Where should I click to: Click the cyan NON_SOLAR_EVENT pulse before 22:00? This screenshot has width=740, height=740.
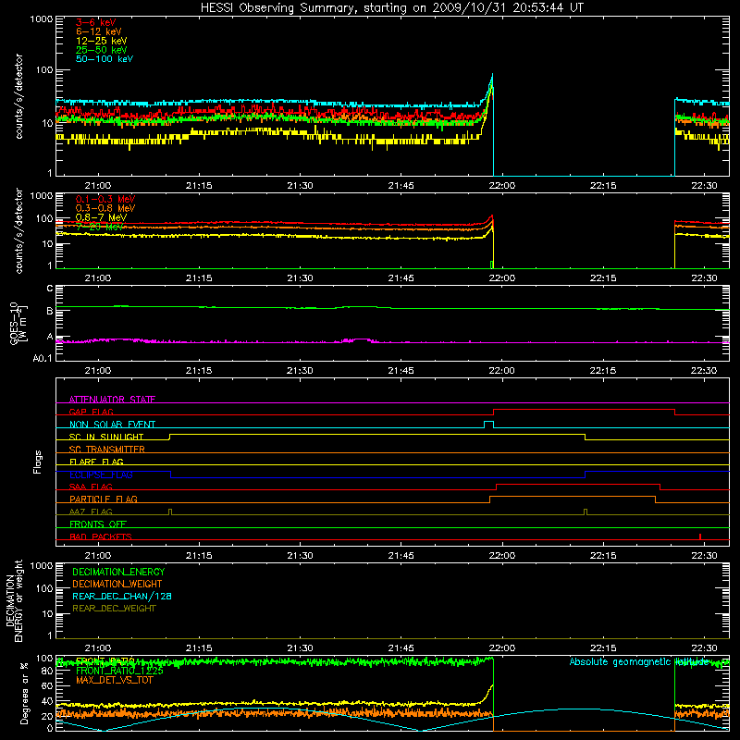pos(489,425)
